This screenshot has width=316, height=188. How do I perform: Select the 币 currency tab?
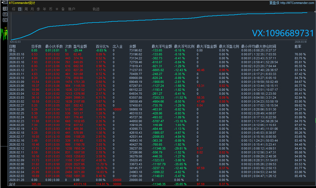pos(51,9)
